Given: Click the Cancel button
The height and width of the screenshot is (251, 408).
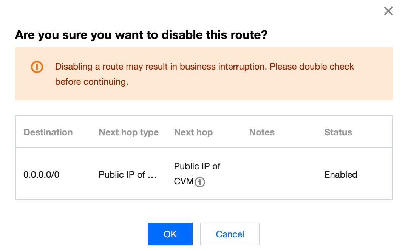Looking at the screenshot, I should [x=230, y=234].
